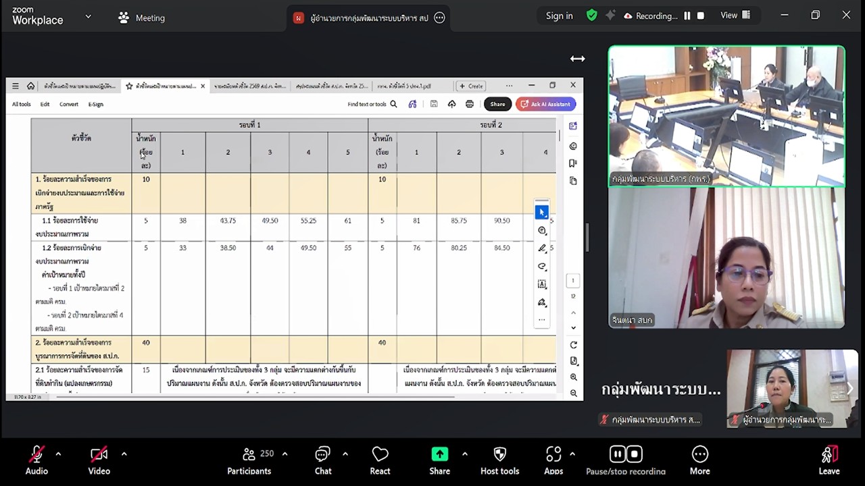Select the จินตนา สบก participant video
Viewport: 865px width, 486px height.
coord(726,258)
